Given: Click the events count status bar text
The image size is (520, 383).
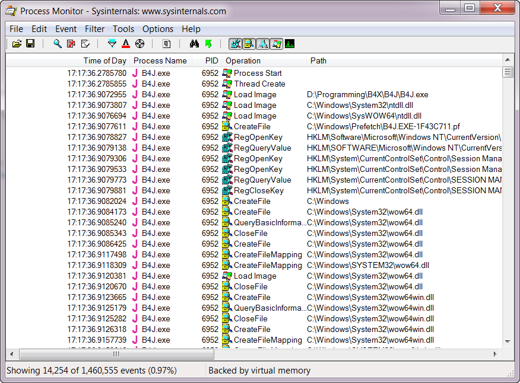Looking at the screenshot, I should click(x=91, y=371).
